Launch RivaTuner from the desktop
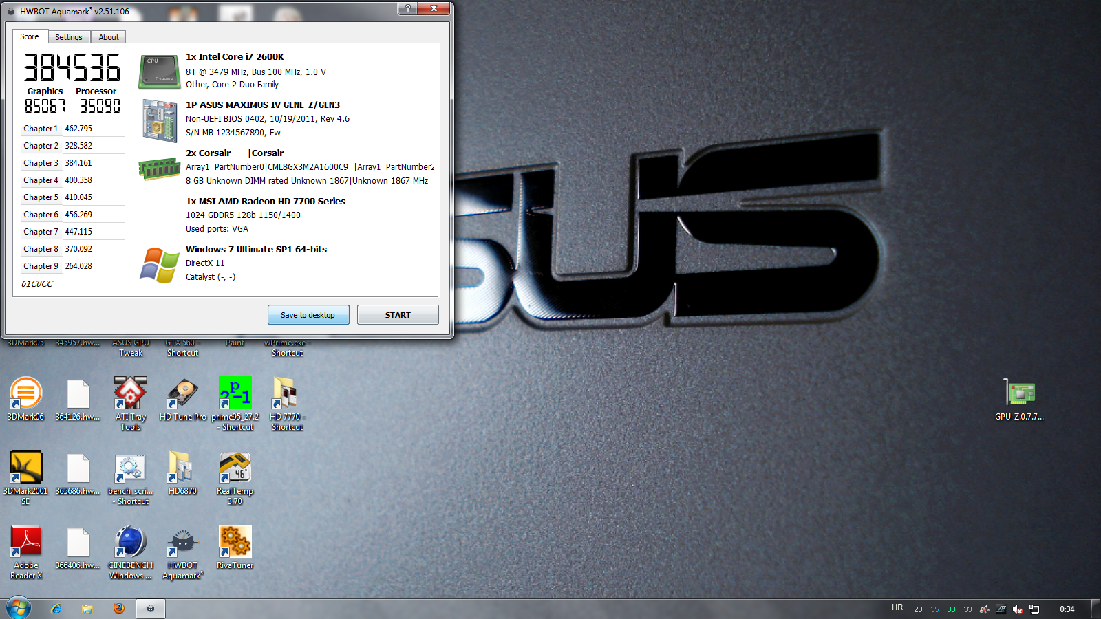This screenshot has width=1101, height=619. click(x=235, y=547)
